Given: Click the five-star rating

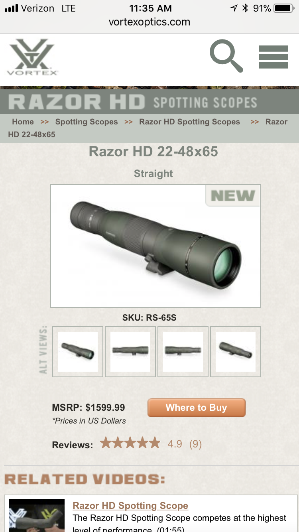Looking at the screenshot, I should [130, 443].
